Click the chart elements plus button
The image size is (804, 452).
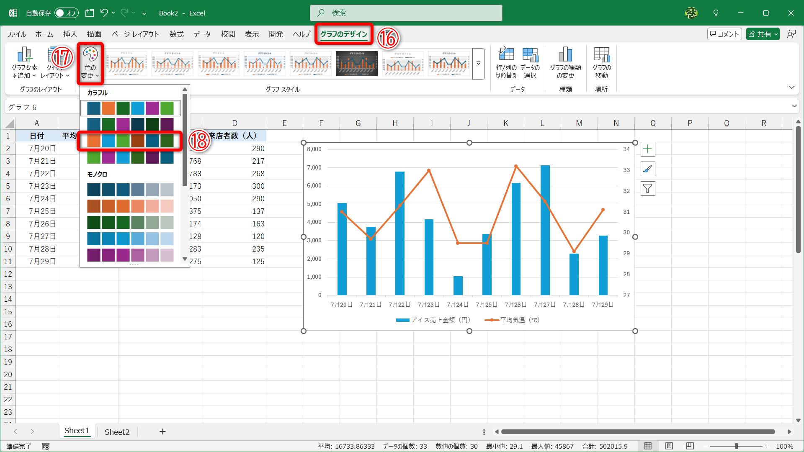648,149
